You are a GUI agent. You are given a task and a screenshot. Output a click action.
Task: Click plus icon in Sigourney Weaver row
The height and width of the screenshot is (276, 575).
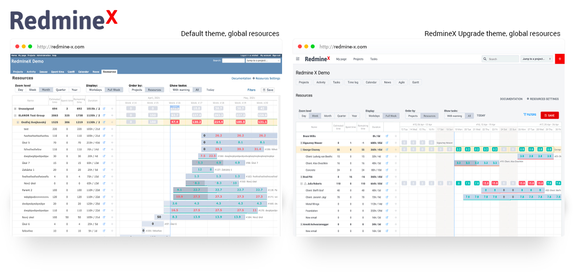pos(396,142)
